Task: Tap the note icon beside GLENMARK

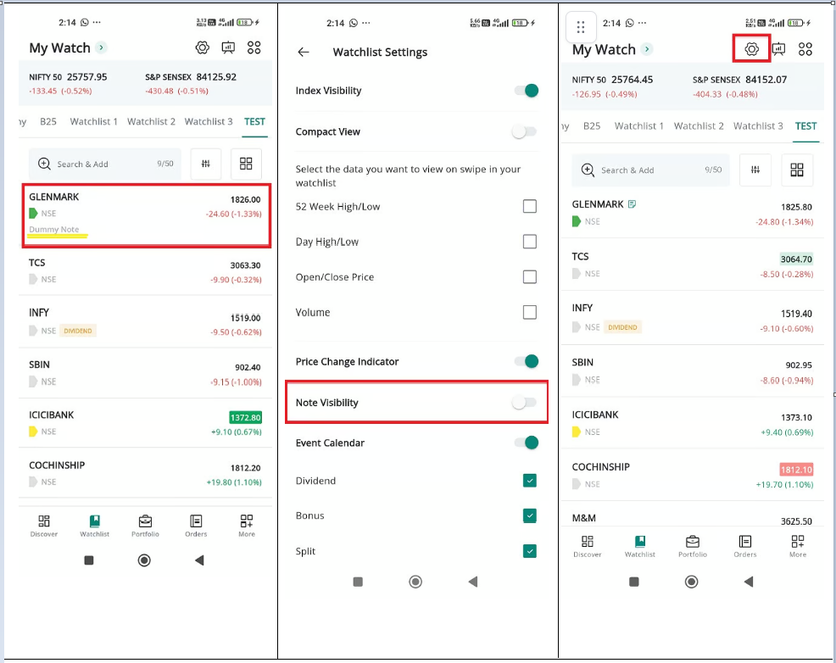Action: click(x=633, y=204)
